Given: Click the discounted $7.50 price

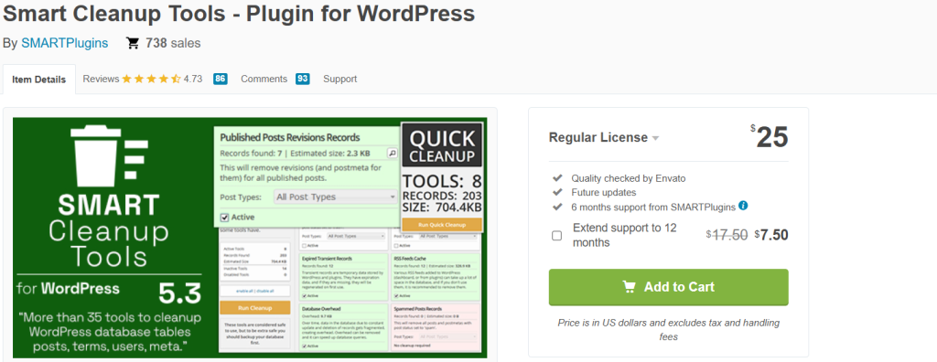Looking at the screenshot, I should [771, 235].
